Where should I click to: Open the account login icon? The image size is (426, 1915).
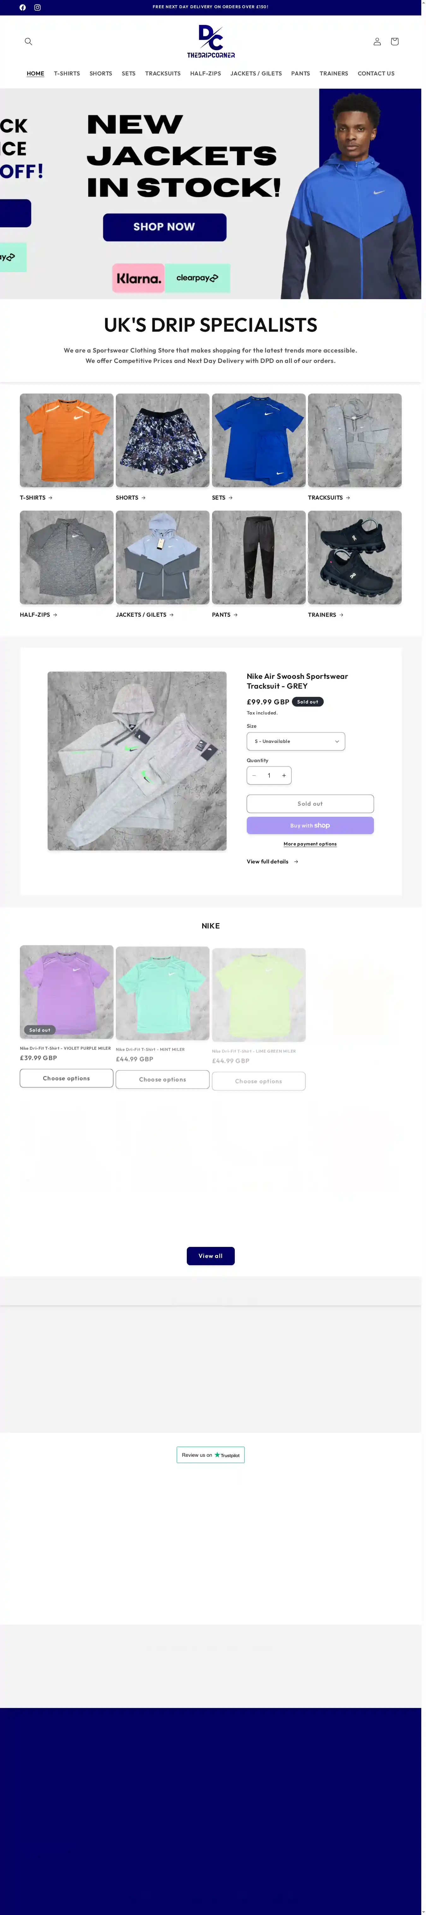(377, 42)
